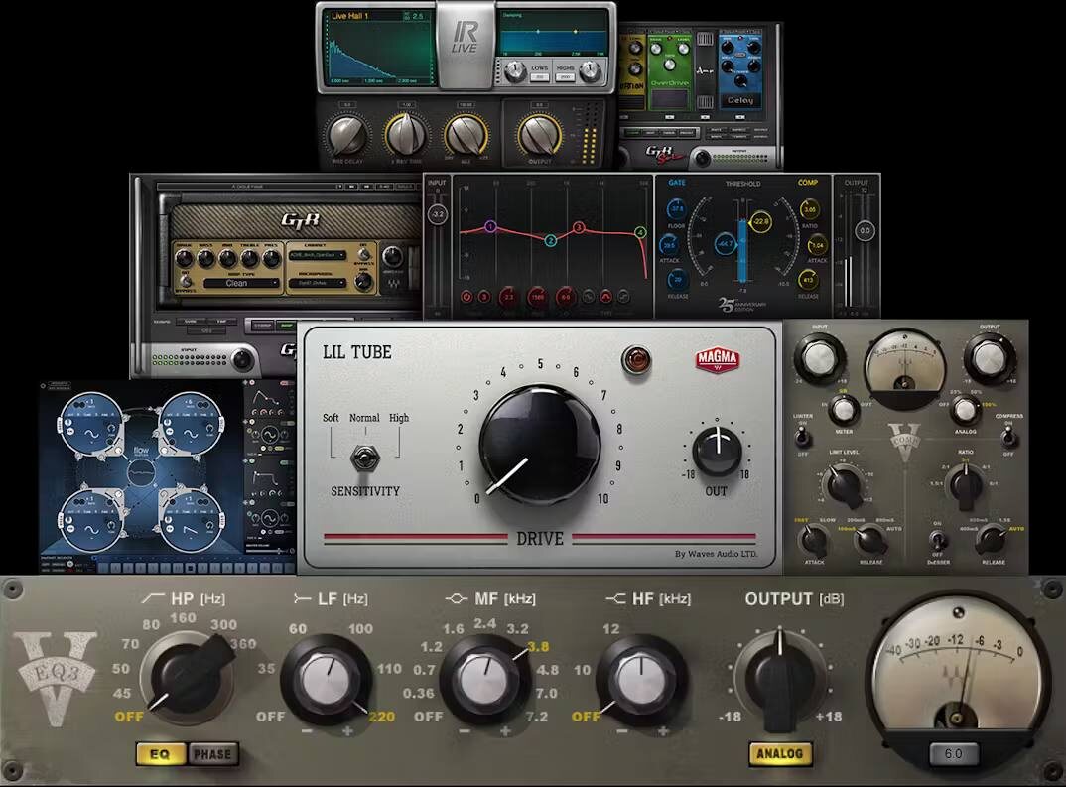The width and height of the screenshot is (1066, 787).
Task: Click OFF label on HP dial
Action: (x=129, y=717)
